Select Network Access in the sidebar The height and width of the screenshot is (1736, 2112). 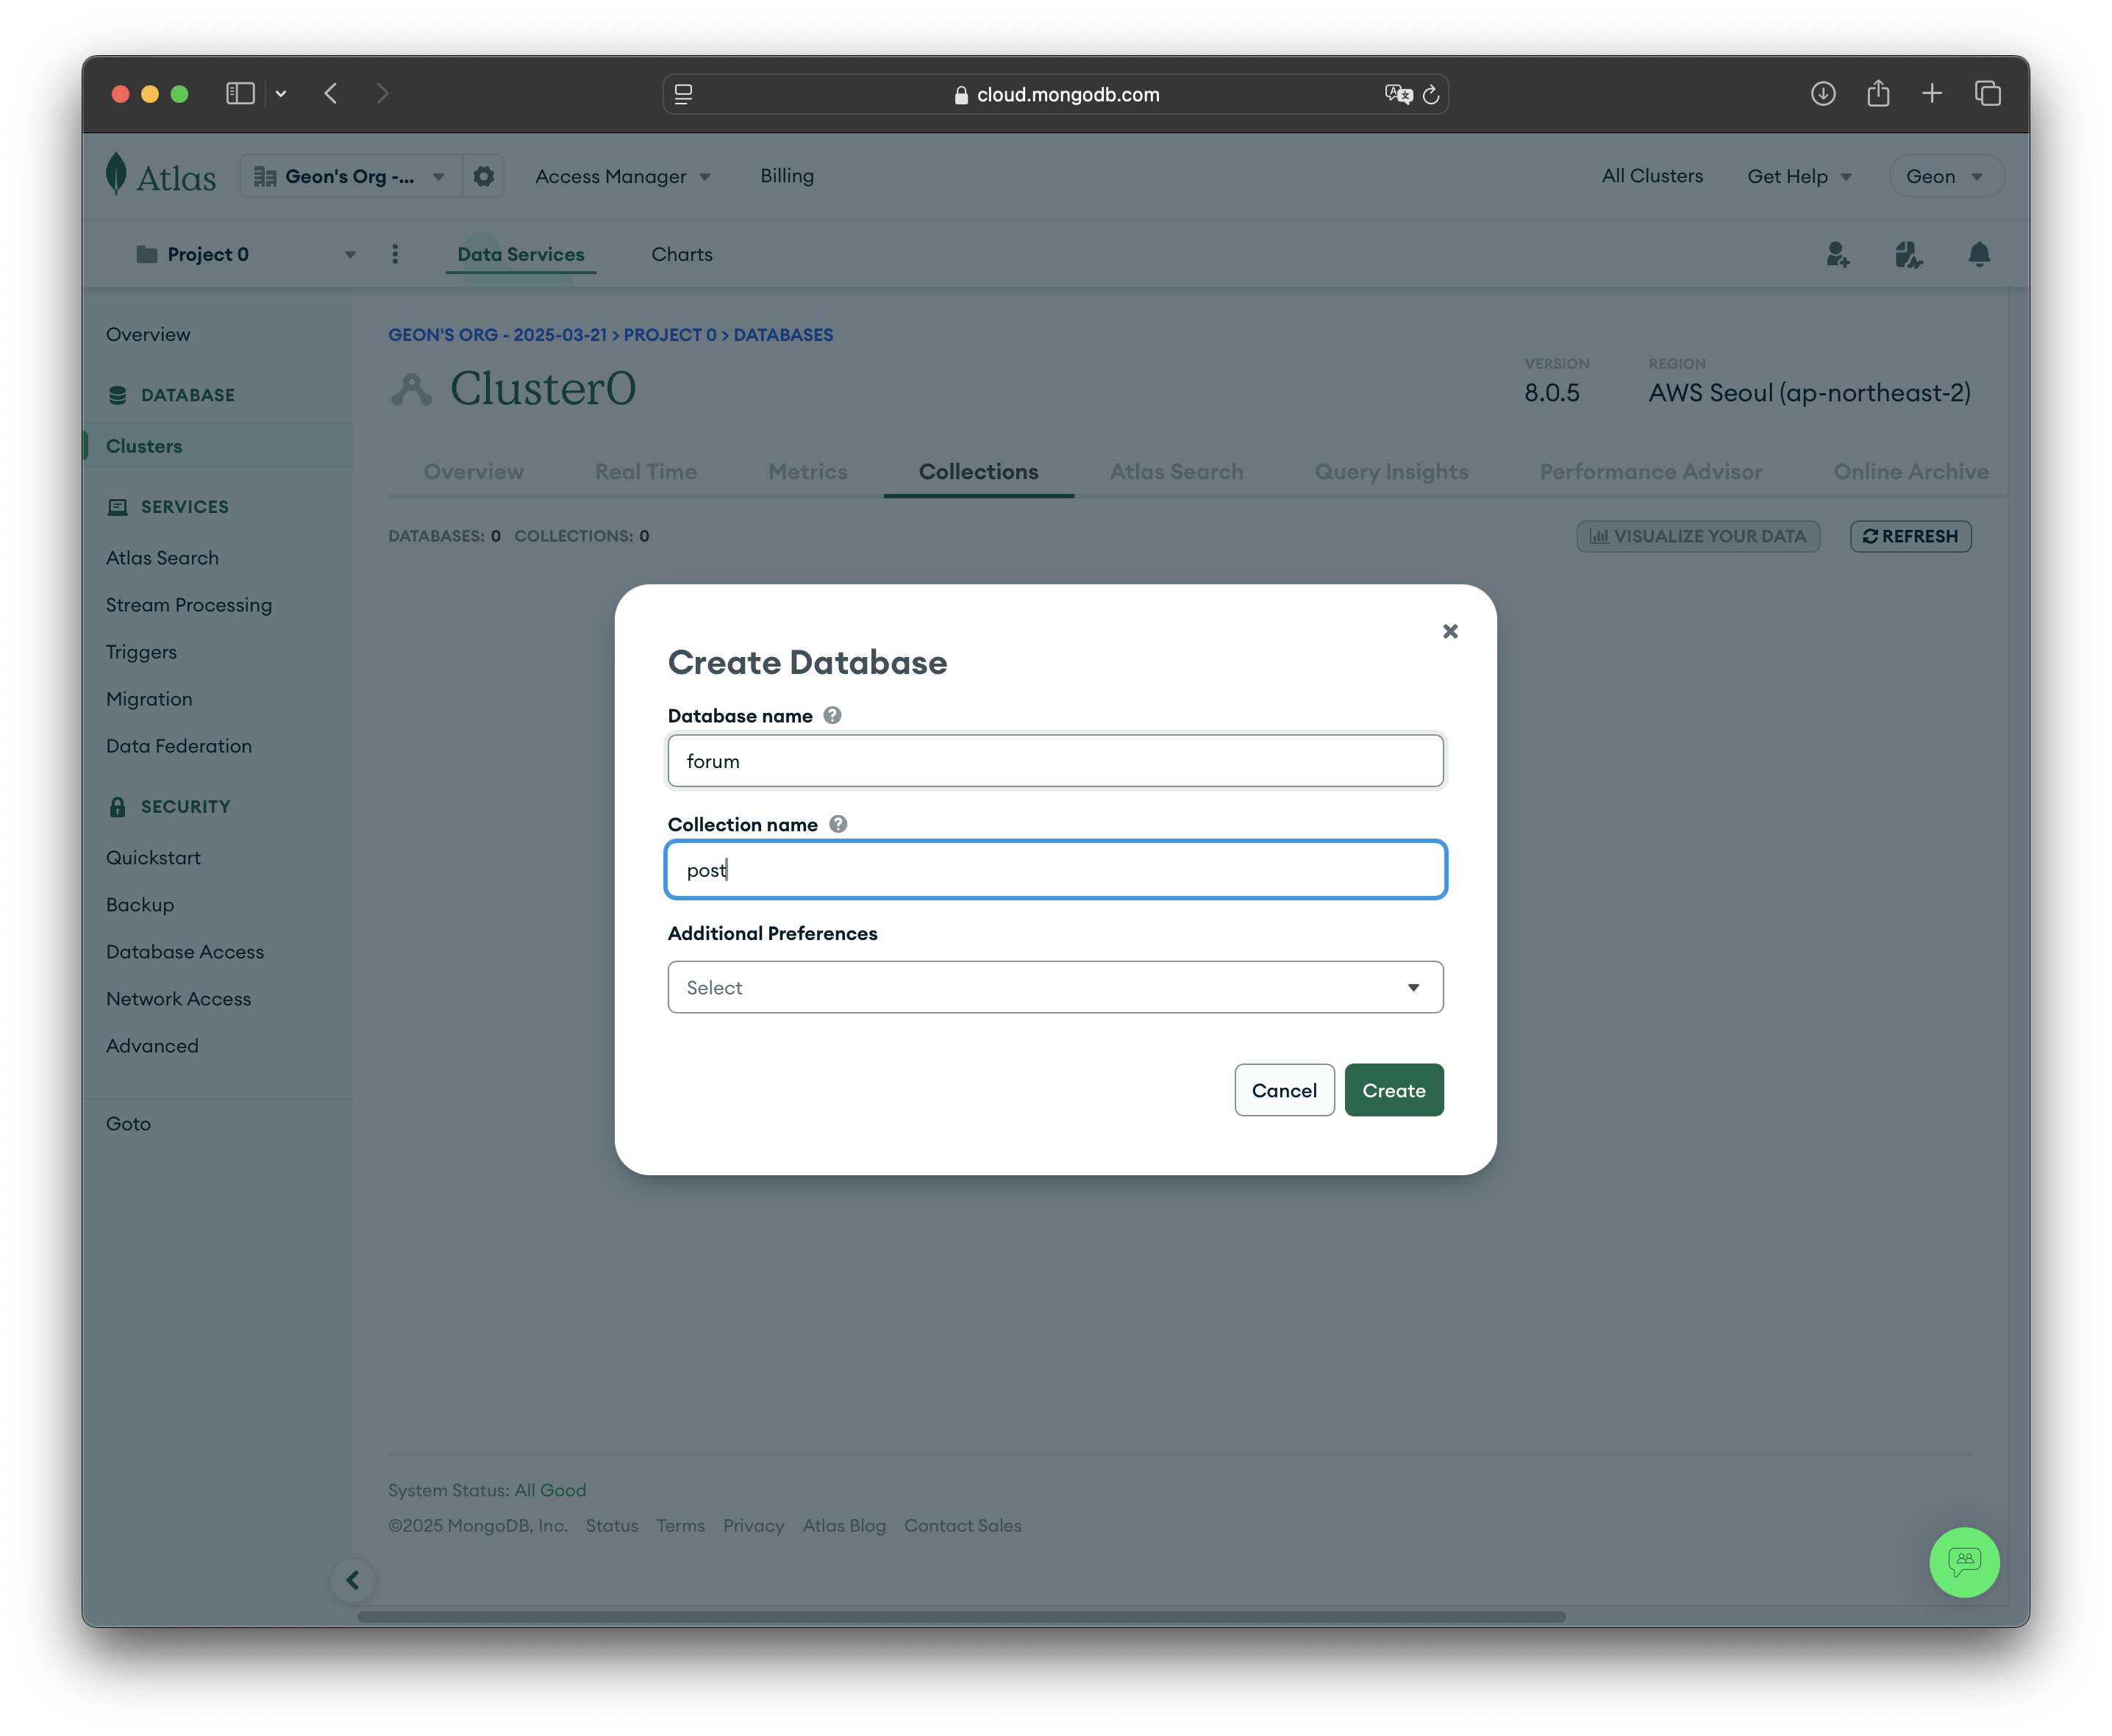[178, 998]
